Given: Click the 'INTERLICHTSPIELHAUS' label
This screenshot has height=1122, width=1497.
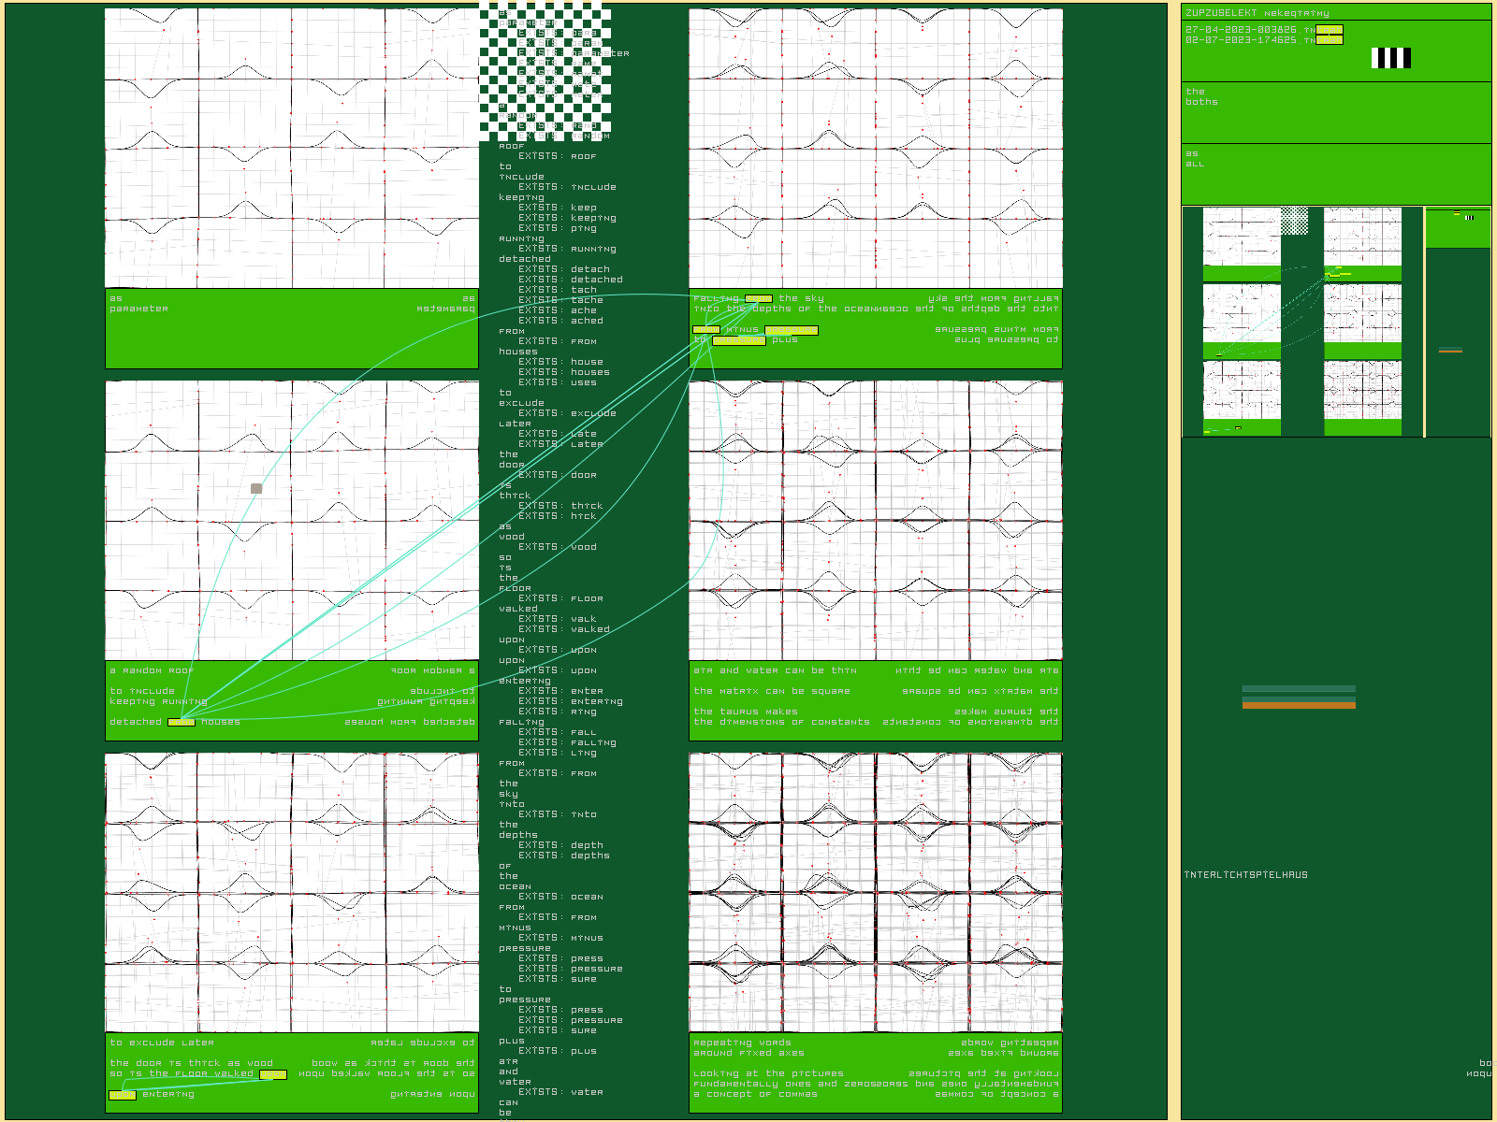Looking at the screenshot, I should pyautogui.click(x=1245, y=875).
